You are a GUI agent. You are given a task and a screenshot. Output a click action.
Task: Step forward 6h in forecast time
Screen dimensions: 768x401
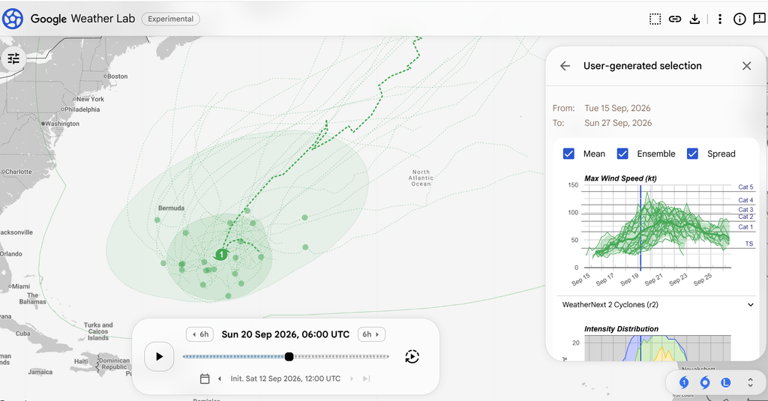click(371, 334)
